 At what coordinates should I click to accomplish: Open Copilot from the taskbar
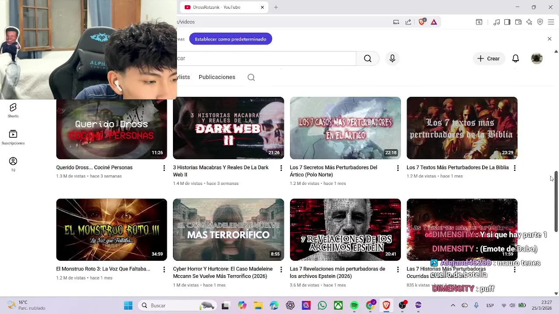pos(242,305)
